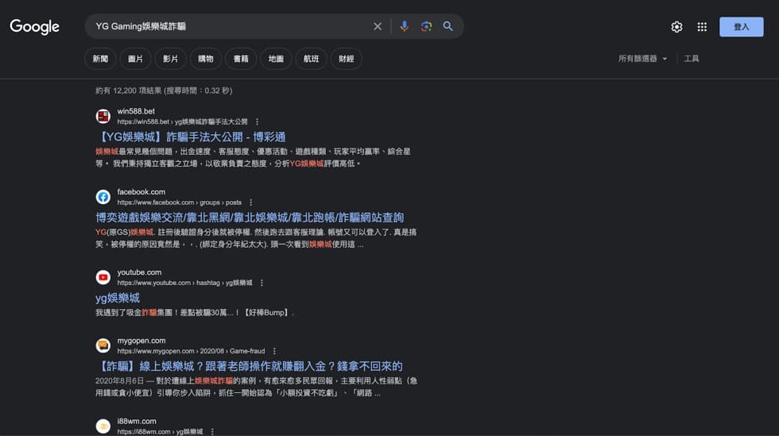The width and height of the screenshot is (779, 436).
Task: Click the https://win588.bet breadcrumb URL
Action: pos(182,122)
